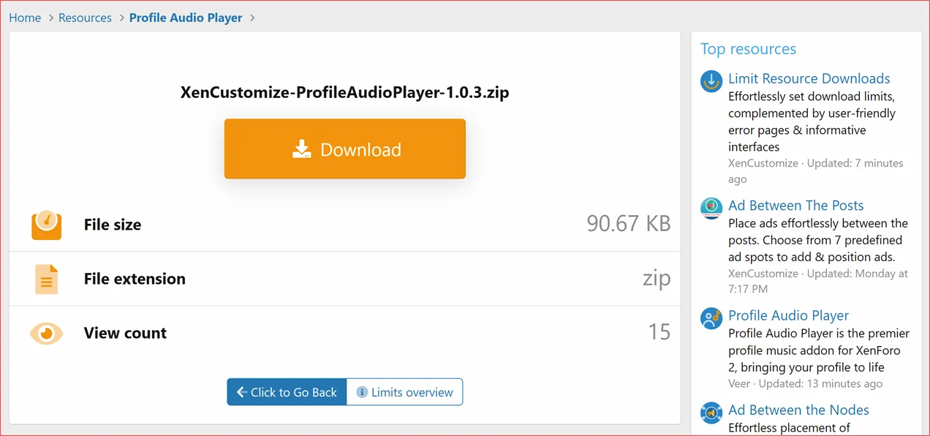Click the View count eye icon
930x436 pixels.
tap(46, 333)
